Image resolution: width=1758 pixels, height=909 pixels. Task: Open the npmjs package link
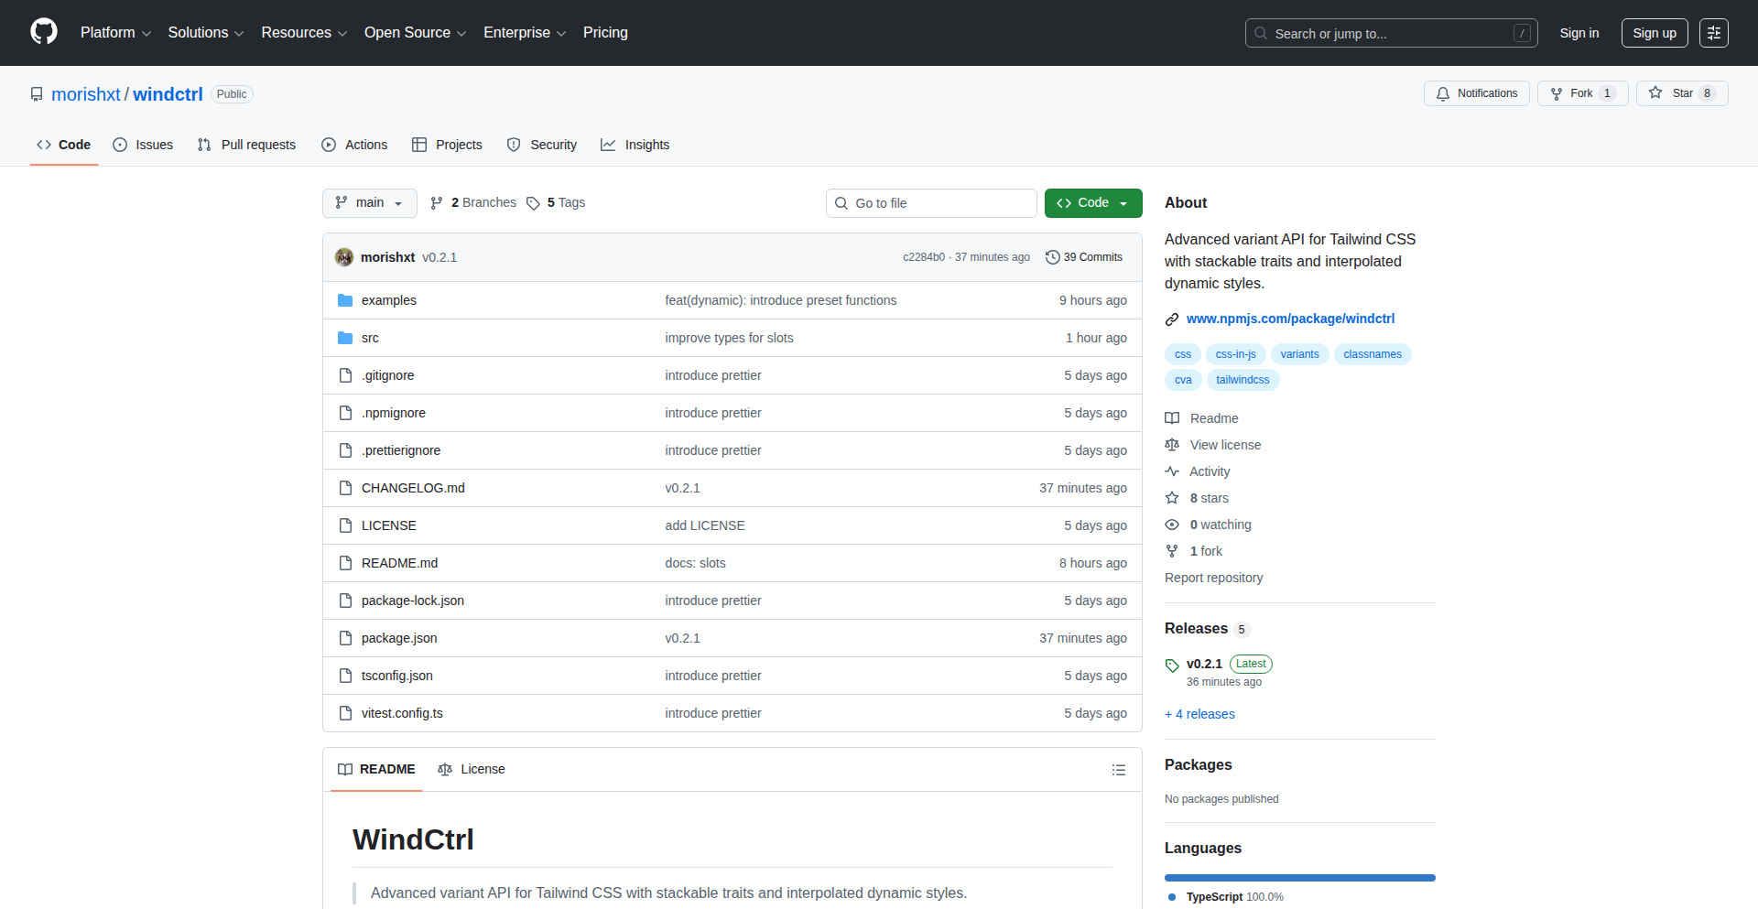pyautogui.click(x=1290, y=319)
